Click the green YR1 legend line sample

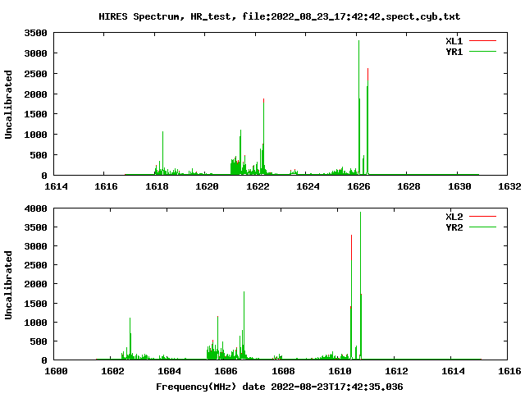(x=482, y=52)
